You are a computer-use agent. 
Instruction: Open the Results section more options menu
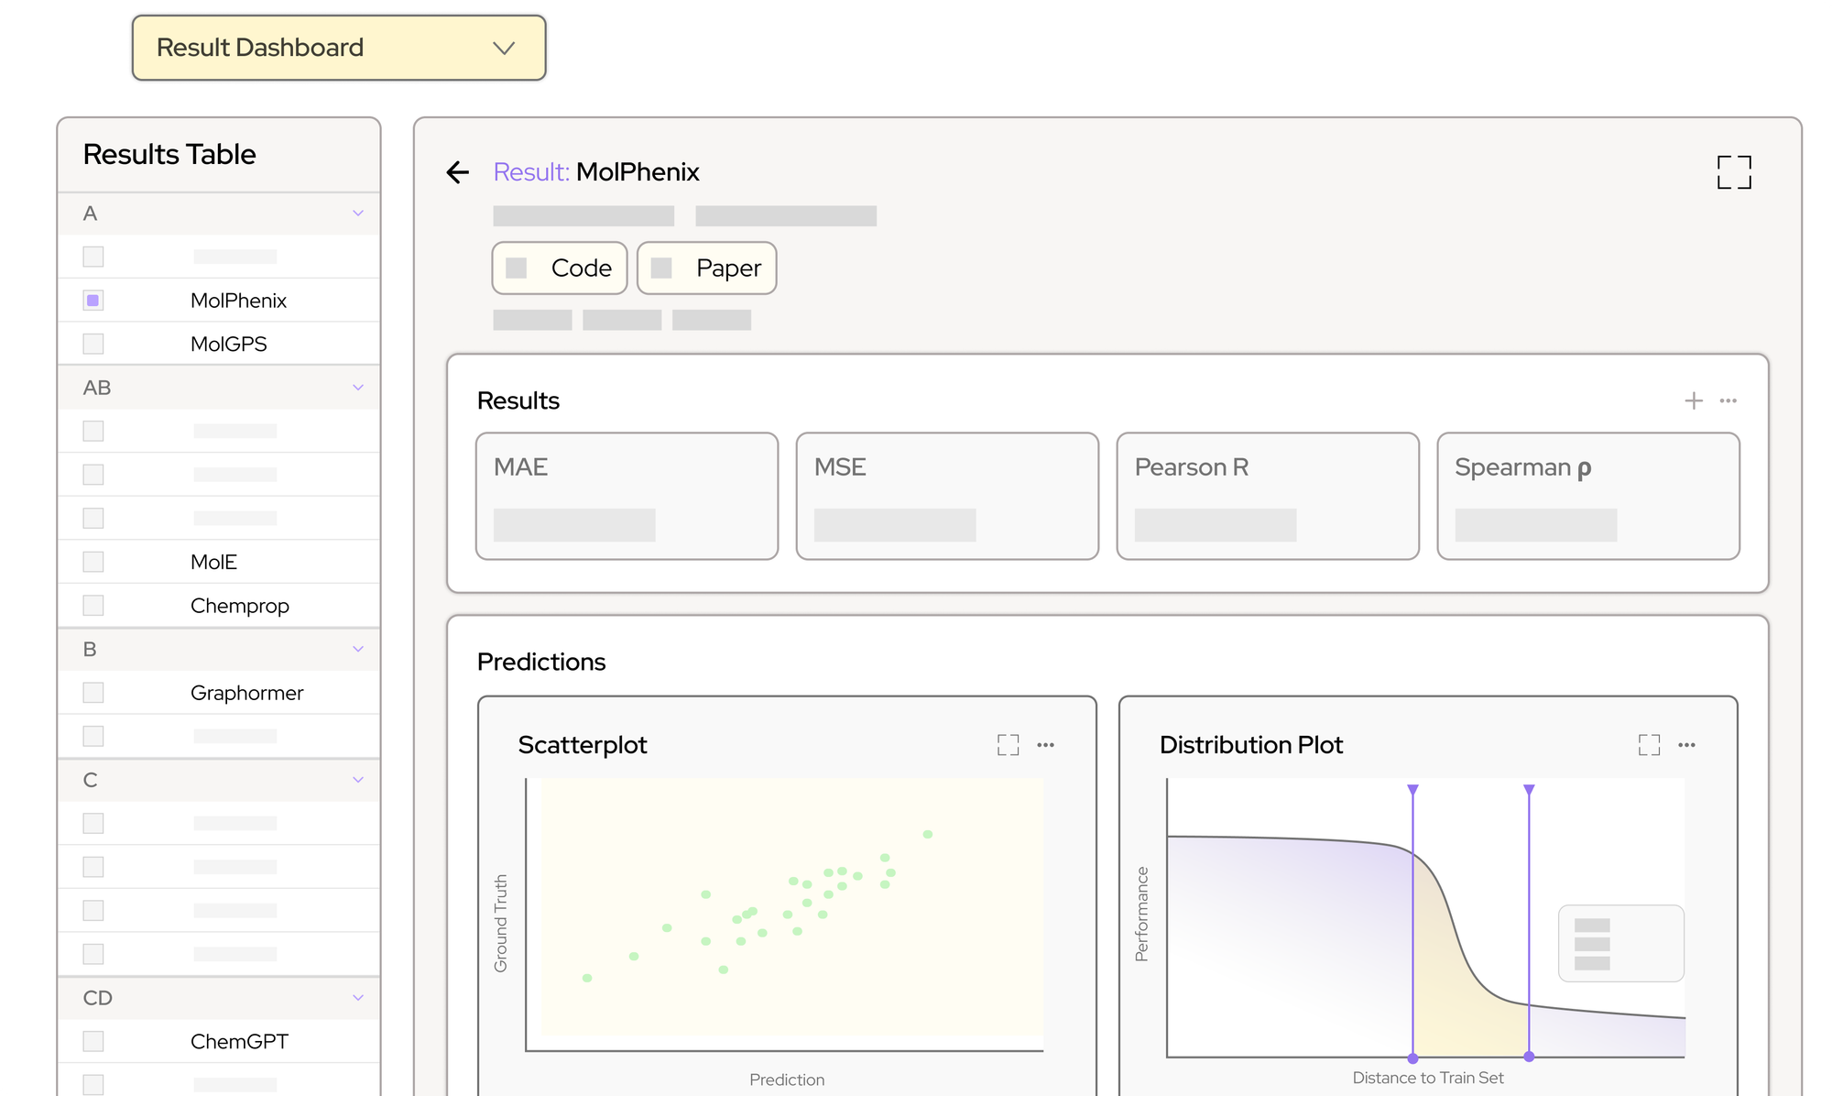click(x=1728, y=400)
